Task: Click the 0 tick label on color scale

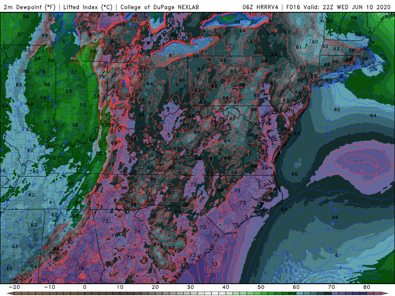Action: [84, 287]
